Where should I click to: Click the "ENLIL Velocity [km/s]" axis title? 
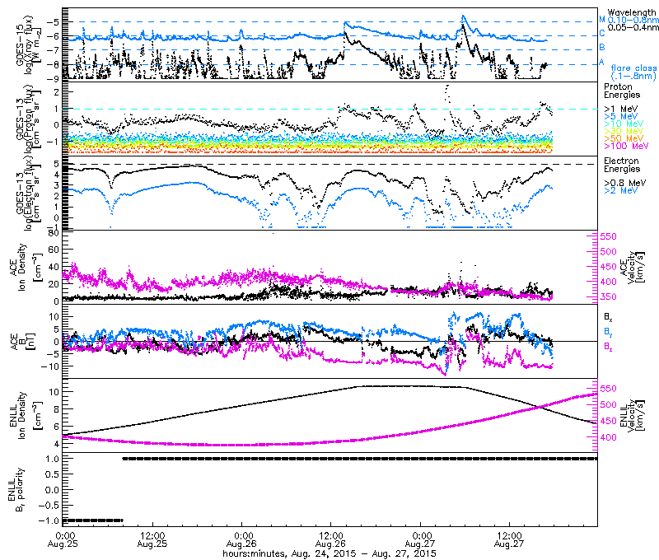click(x=632, y=416)
